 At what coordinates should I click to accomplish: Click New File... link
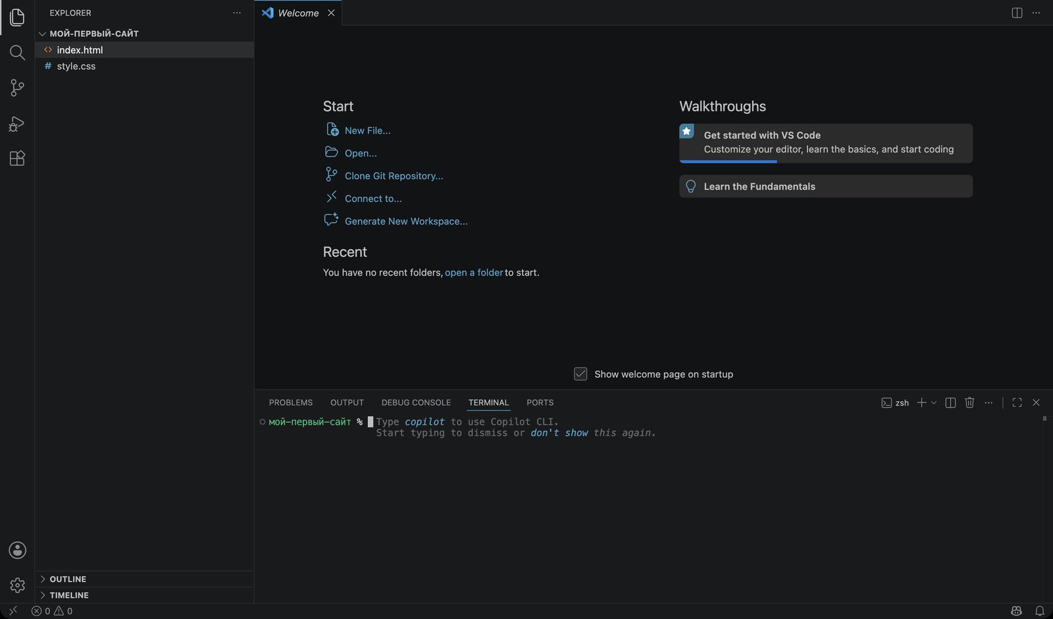click(367, 130)
